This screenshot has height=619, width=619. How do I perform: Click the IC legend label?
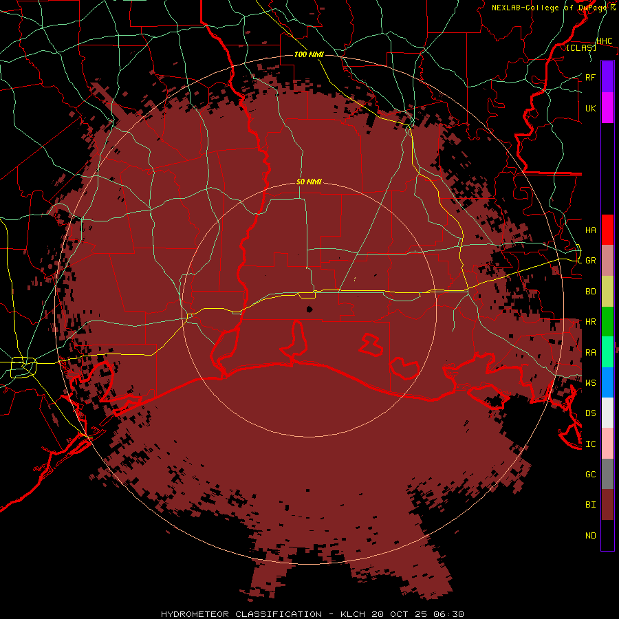coord(590,444)
